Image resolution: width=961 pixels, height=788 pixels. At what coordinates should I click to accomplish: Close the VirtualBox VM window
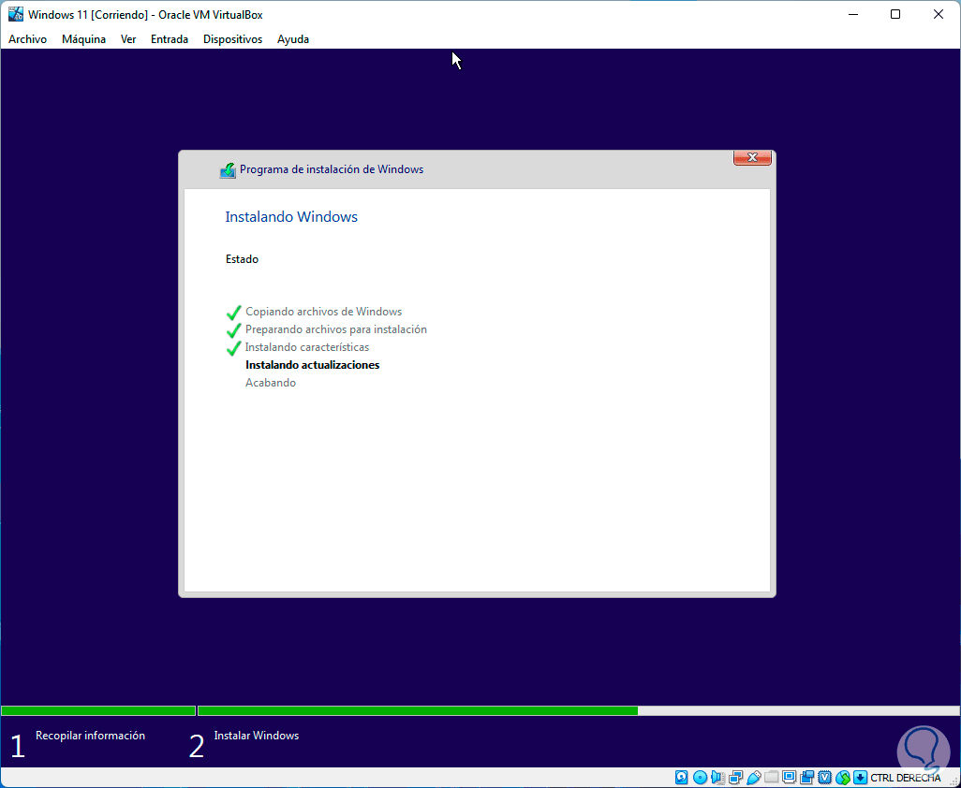point(939,14)
